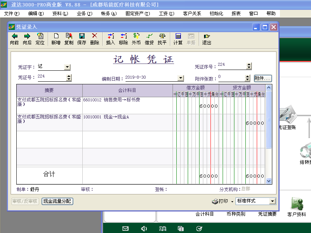The width and height of the screenshot is (311, 233).
Task: Click the 审核/反审核 button
Action: [x=25, y=201]
